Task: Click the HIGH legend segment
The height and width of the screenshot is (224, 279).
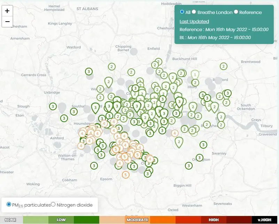Action: tap(214, 220)
